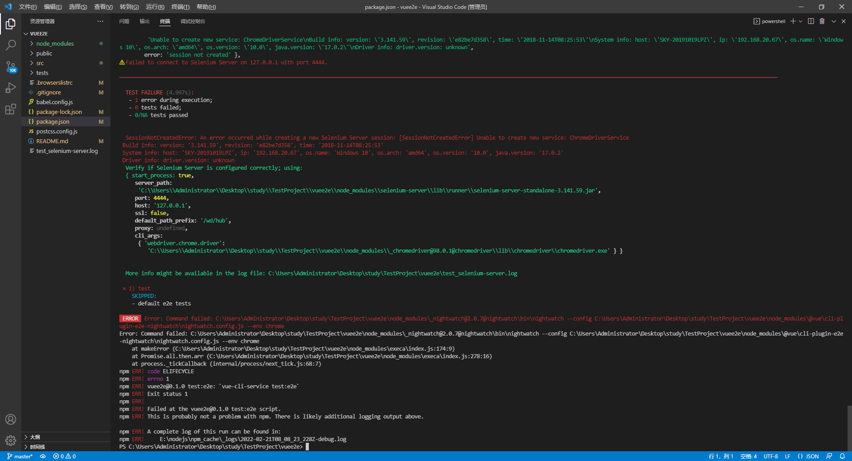
Task: Open the .gitignore file
Action: pos(66,92)
